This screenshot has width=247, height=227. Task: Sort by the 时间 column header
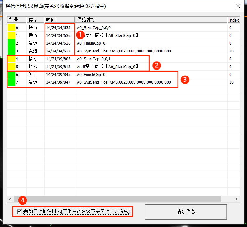point(59,20)
